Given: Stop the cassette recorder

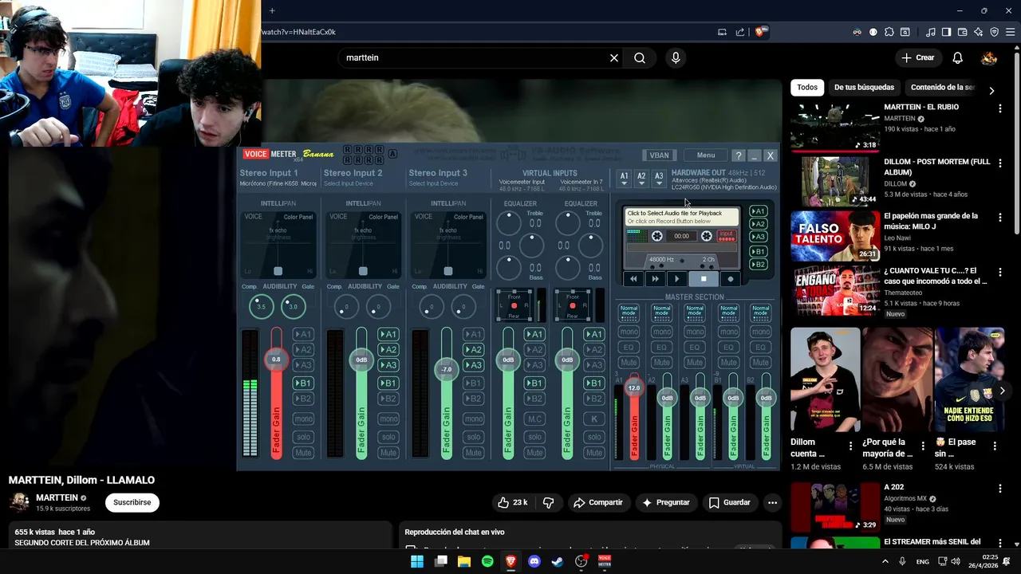Looking at the screenshot, I should pos(704,279).
